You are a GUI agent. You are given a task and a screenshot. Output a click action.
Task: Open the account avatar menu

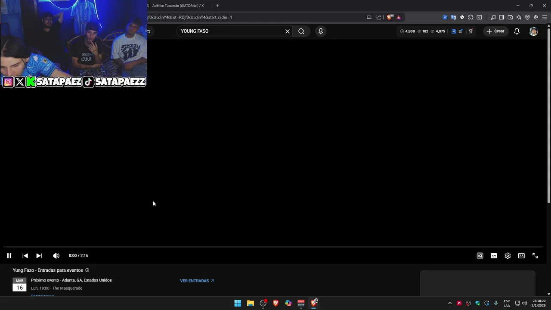point(533,31)
